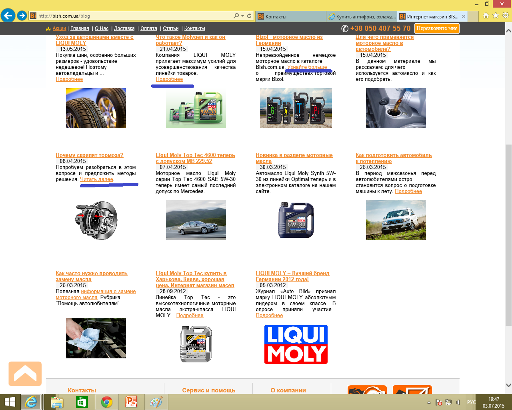The image size is (512, 410).
Task: Open the Почему скрипят тормоза? article link
Action: (x=90, y=155)
